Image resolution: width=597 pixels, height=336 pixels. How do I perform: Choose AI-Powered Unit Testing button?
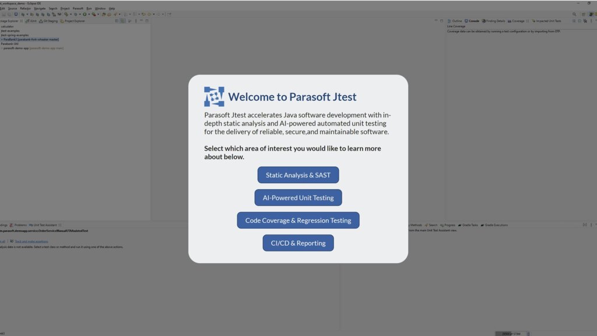(x=298, y=198)
